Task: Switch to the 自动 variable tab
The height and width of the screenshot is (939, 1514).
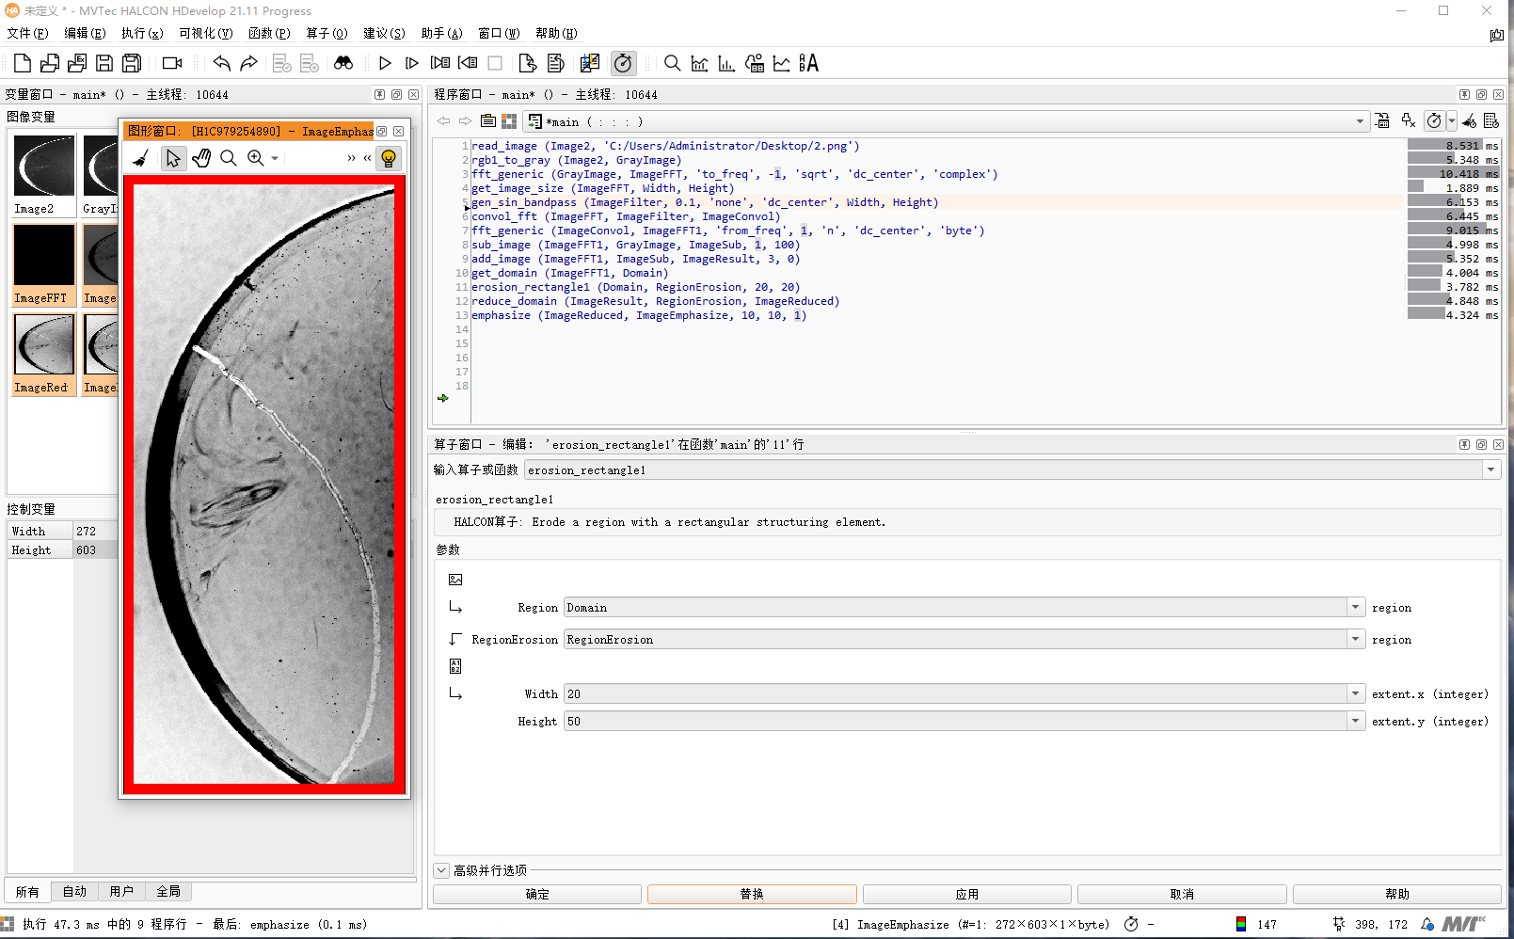Action: click(x=74, y=891)
